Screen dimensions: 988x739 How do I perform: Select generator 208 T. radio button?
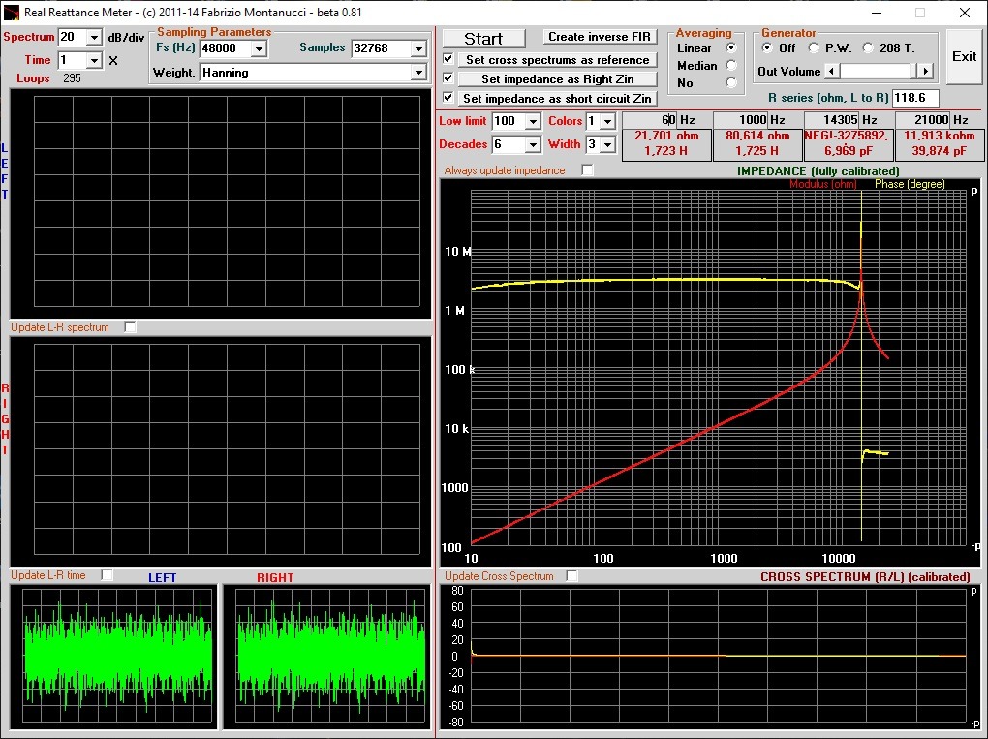point(868,47)
